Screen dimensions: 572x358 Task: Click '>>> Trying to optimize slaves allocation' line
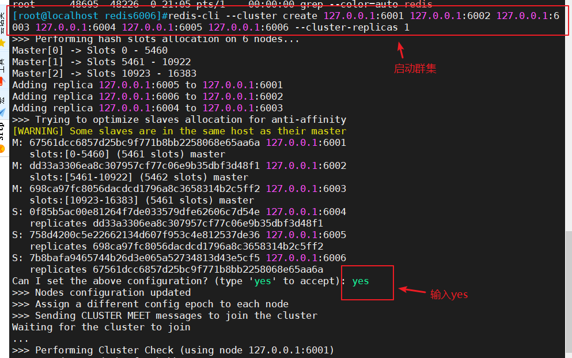[x=179, y=120]
